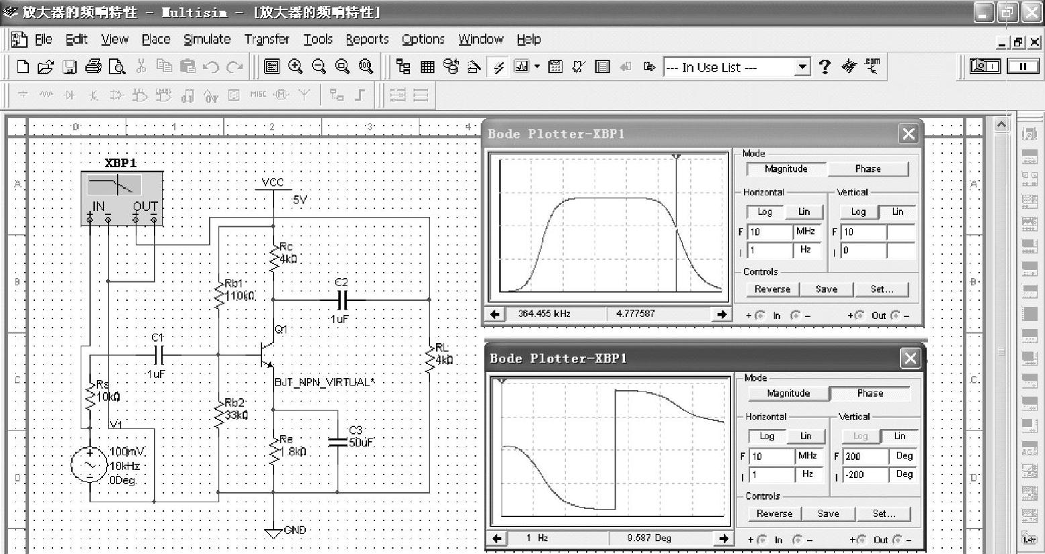Set horizontal axis to Lin in upper plotter
1045x554 pixels.
point(804,212)
